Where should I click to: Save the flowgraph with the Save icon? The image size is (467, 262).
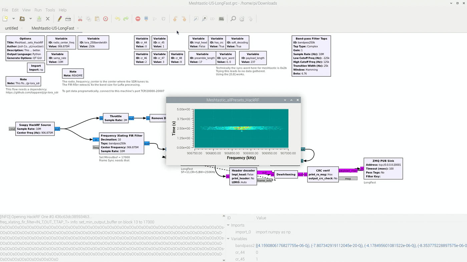pos(39,19)
